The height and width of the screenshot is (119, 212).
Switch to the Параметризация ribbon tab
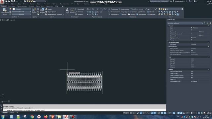[x=22, y=6]
